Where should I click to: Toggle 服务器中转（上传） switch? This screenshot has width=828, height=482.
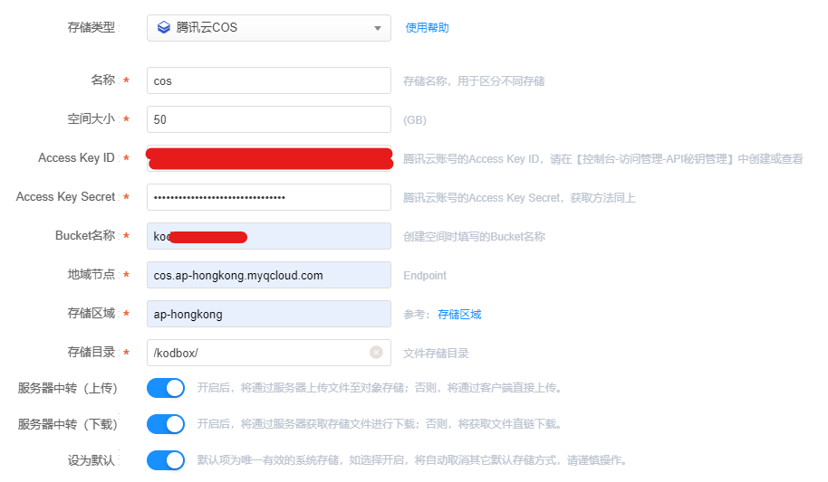[166, 388]
